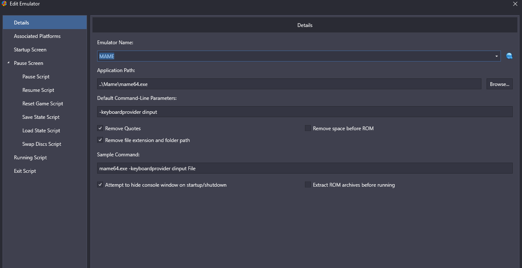Click the 'Emulator Name:' label
Image resolution: width=522 pixels, height=268 pixels.
coord(115,43)
